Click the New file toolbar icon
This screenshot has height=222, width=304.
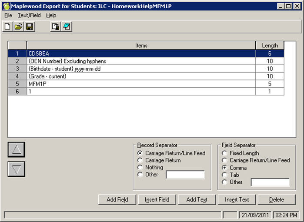pyautogui.click(x=7, y=27)
